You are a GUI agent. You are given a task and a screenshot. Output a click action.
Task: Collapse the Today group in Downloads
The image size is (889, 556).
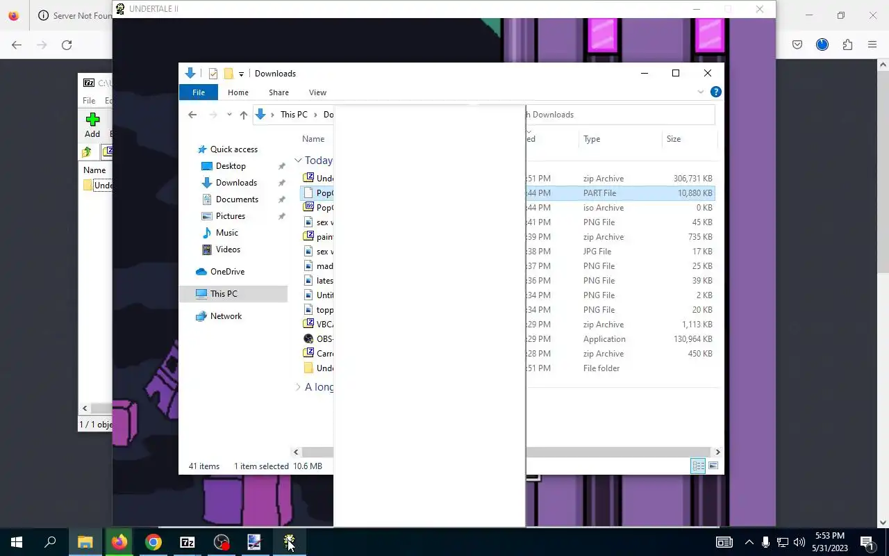click(298, 161)
